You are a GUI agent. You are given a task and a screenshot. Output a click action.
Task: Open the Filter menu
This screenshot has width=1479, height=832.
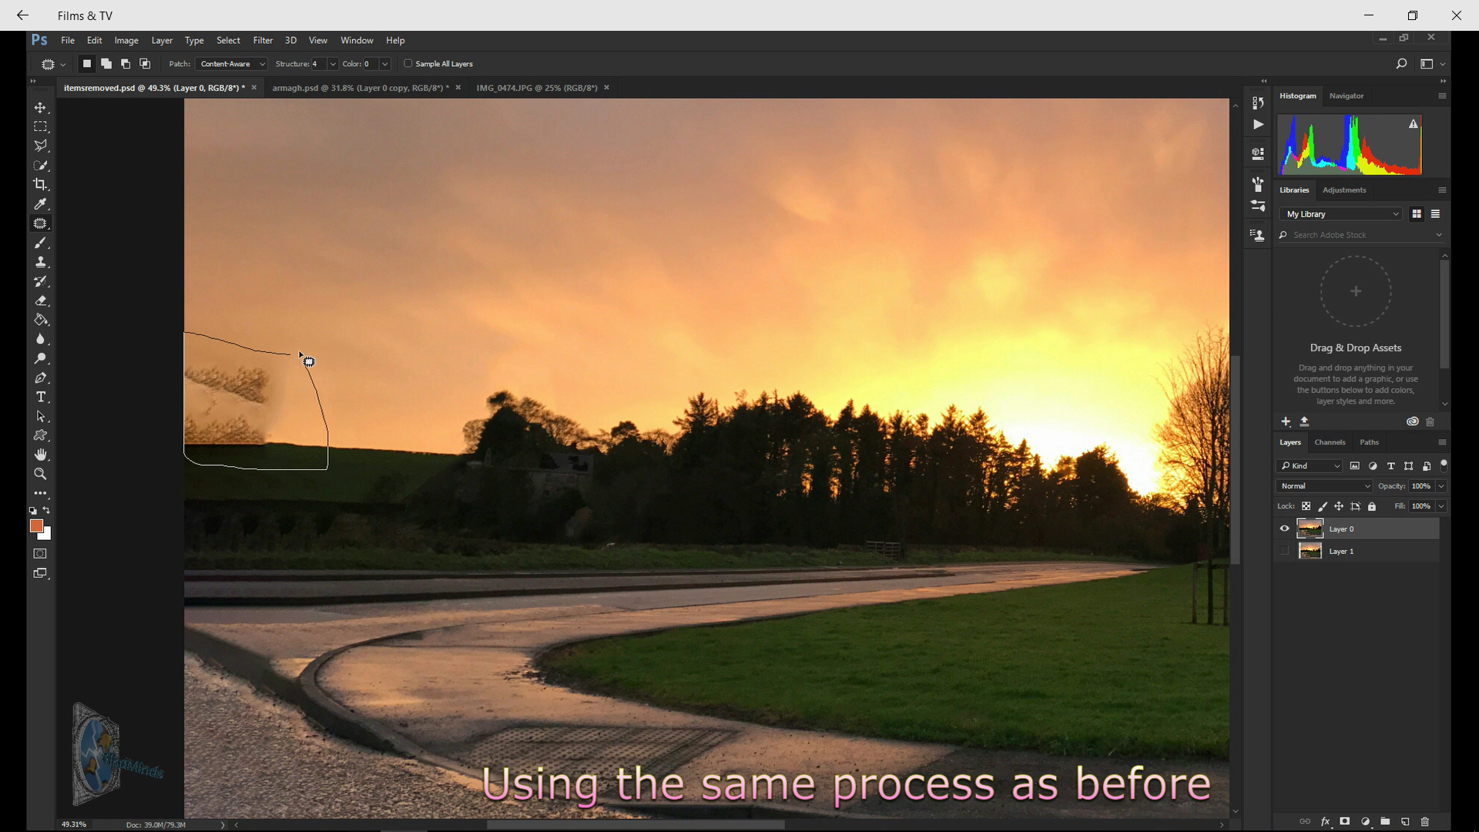tap(263, 41)
